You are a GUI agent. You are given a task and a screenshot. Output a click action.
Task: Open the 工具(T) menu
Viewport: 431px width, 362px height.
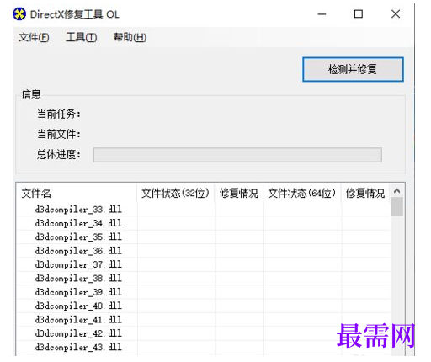coord(82,37)
